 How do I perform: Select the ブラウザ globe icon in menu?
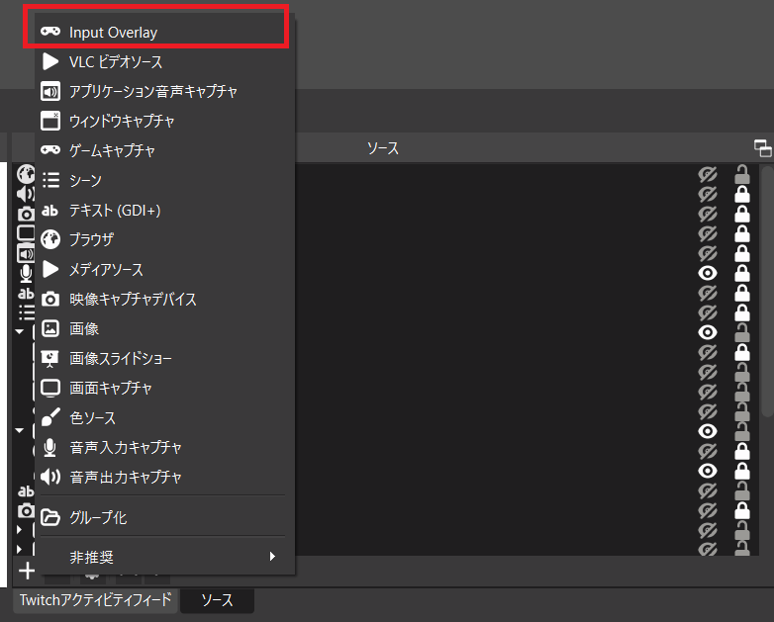coord(50,239)
